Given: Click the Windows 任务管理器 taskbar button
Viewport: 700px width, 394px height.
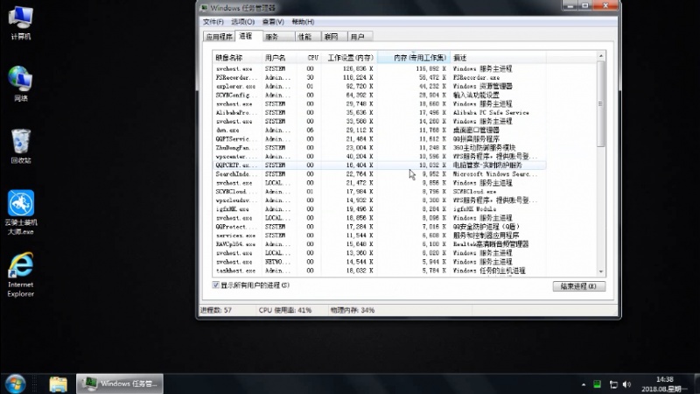Looking at the screenshot, I should click(120, 383).
